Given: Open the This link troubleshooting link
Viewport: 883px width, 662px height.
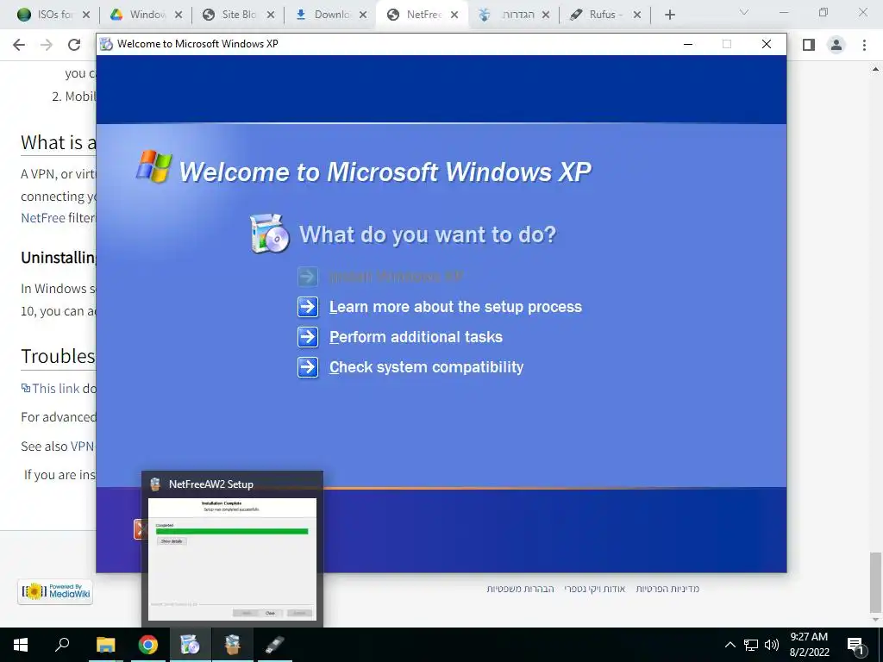Looking at the screenshot, I should (x=56, y=389).
